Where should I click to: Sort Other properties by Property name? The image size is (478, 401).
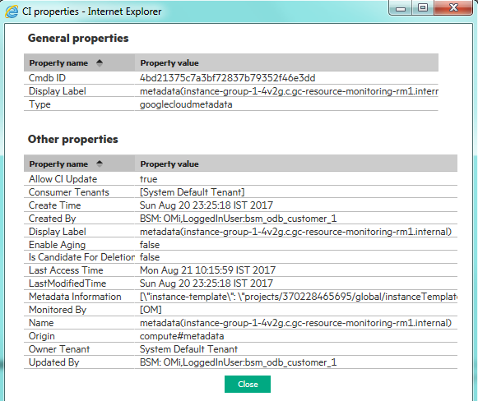58,164
